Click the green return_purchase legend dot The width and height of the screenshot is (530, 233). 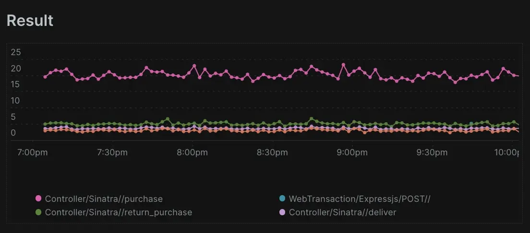39,212
